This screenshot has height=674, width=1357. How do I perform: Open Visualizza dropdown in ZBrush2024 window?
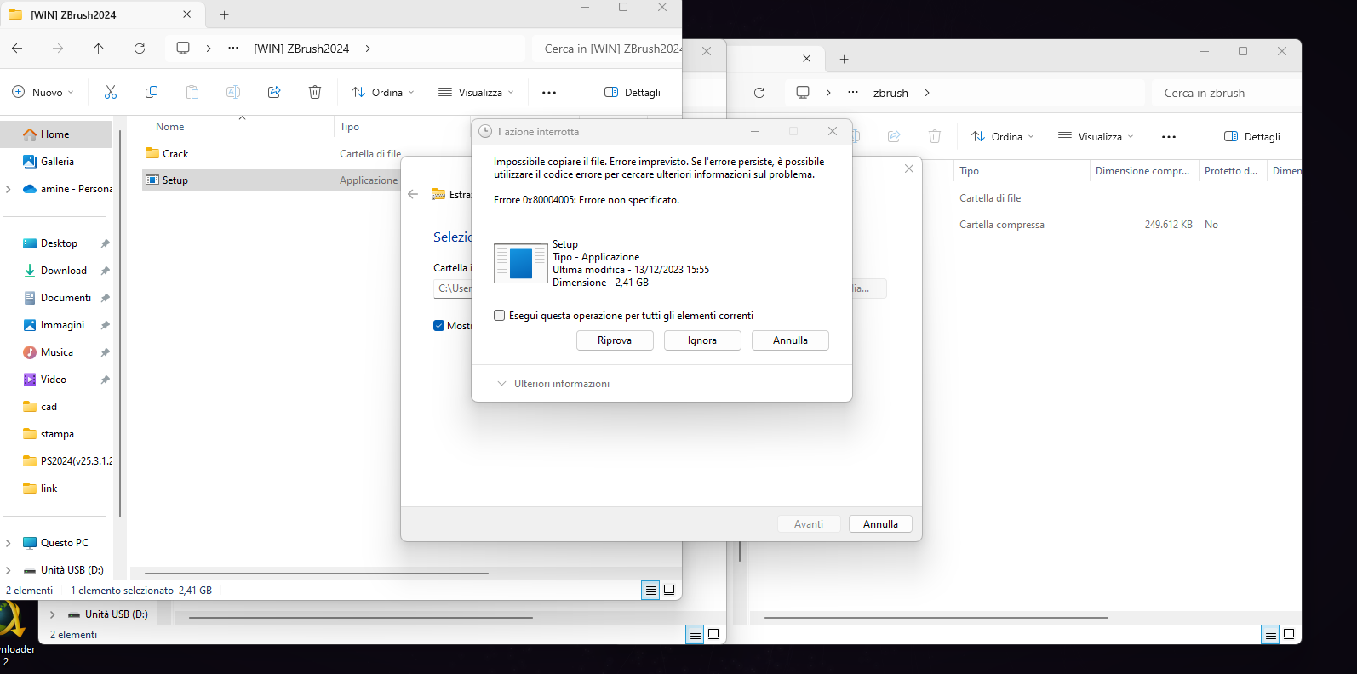[x=476, y=92]
